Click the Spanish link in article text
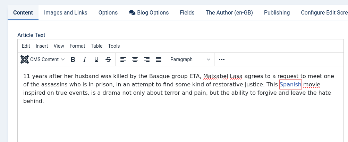The image size is (348, 142). [x=290, y=85]
